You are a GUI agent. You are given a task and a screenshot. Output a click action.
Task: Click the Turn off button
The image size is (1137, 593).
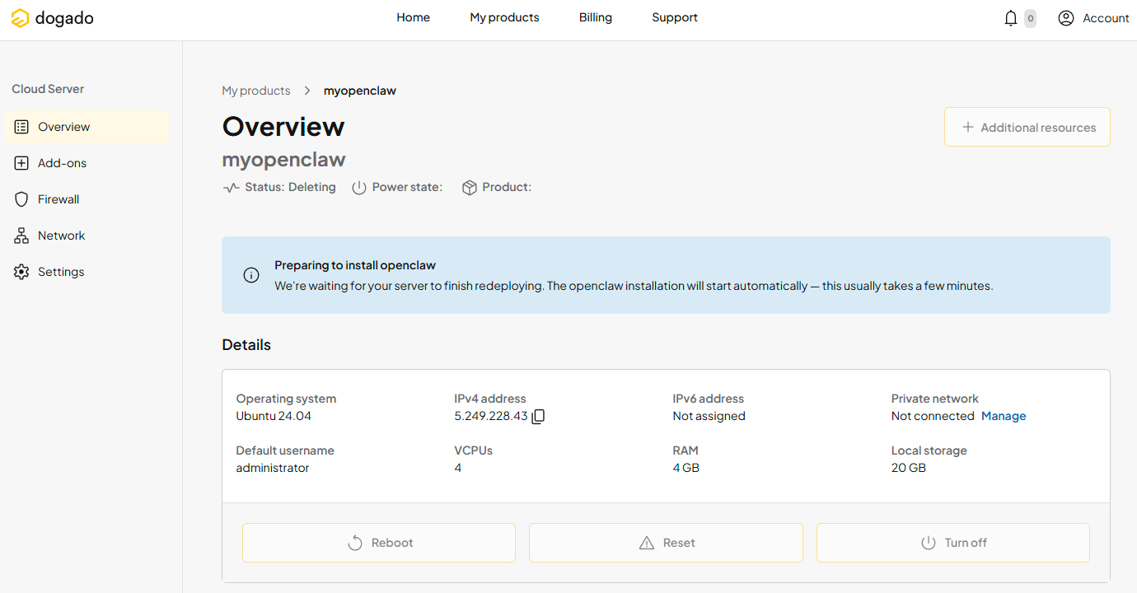(x=953, y=543)
